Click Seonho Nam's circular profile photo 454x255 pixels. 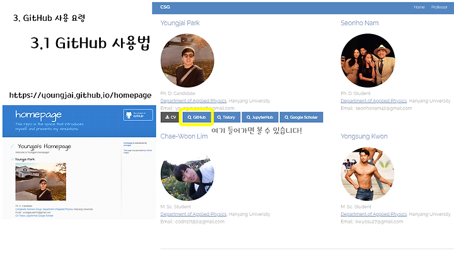coord(368,60)
